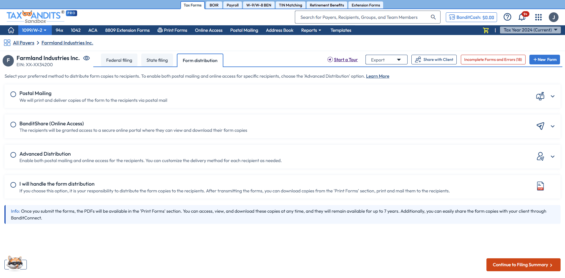Click the BanditShare paper plane icon
The width and height of the screenshot is (565, 278).
[540, 126]
